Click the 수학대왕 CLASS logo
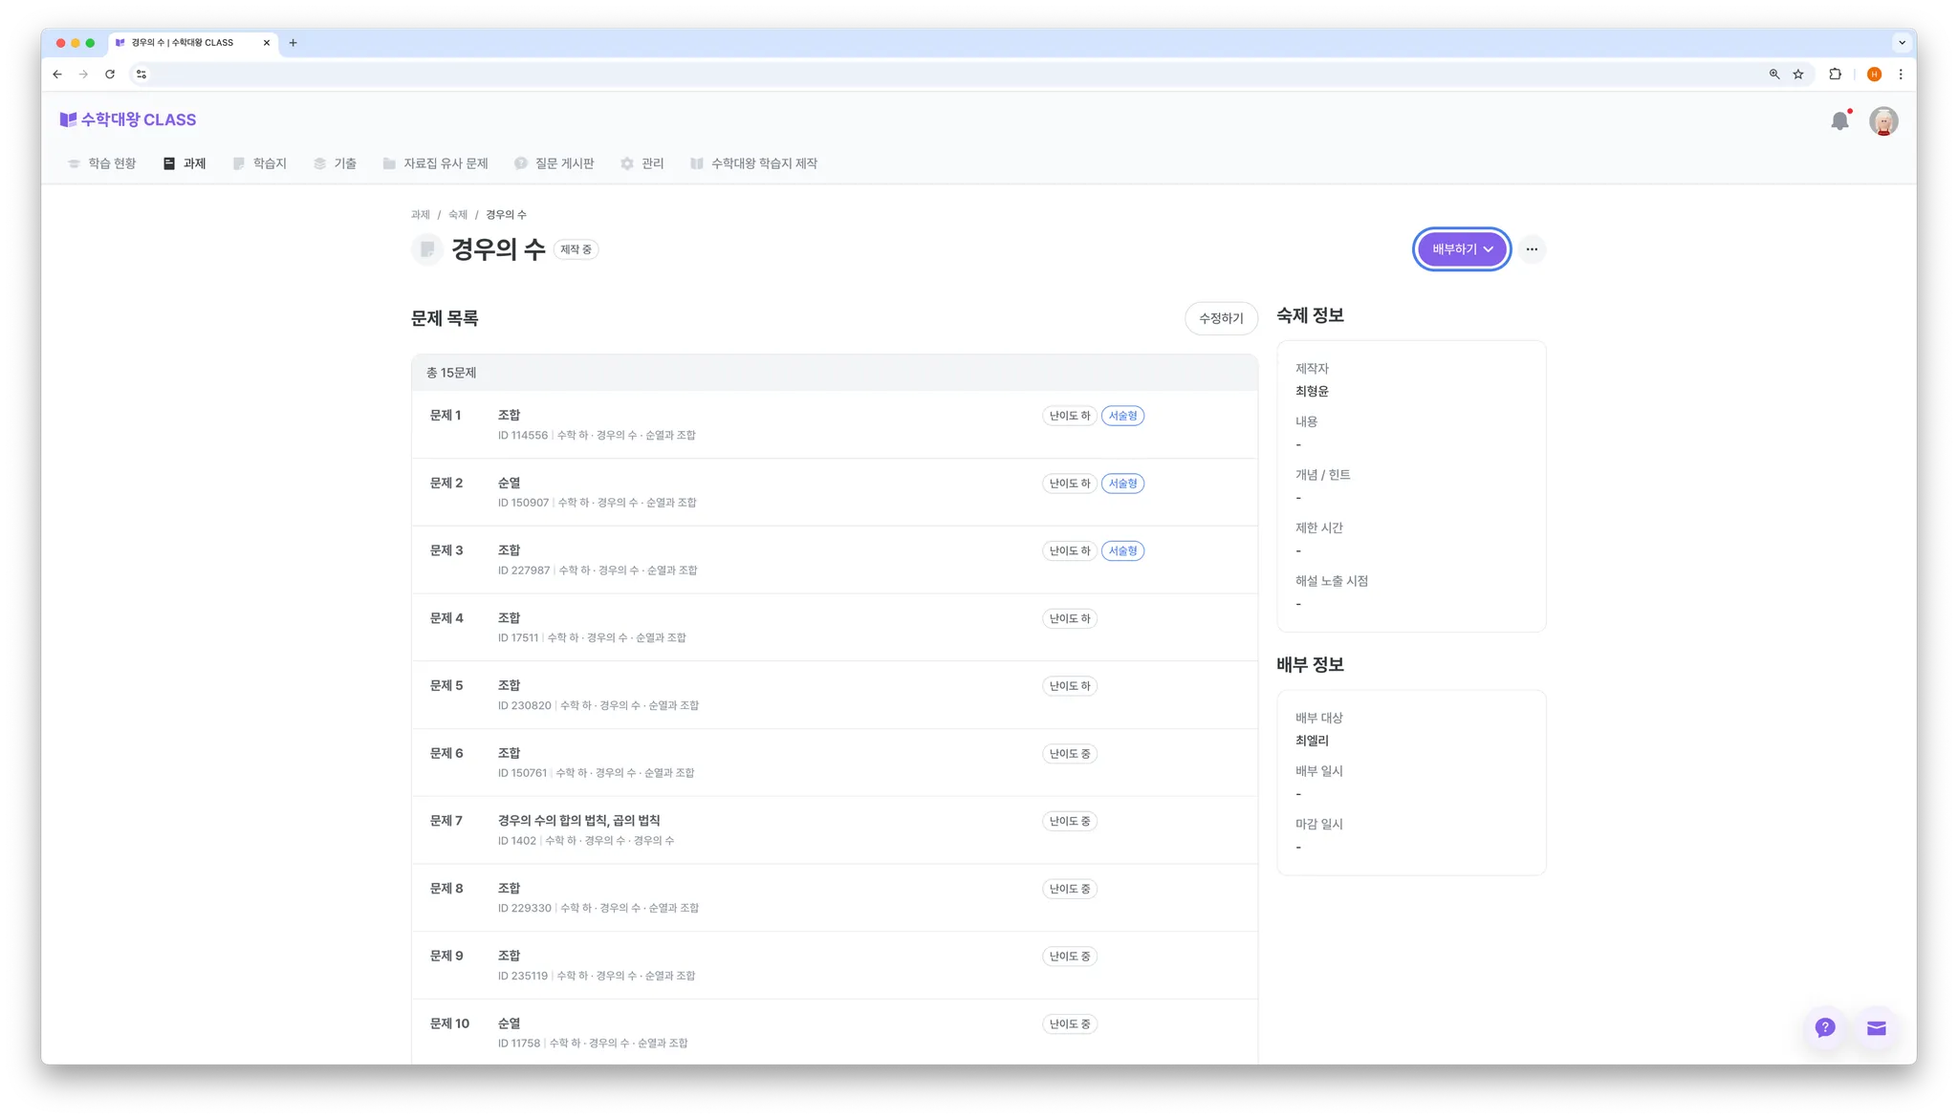Viewport: 1958px width, 1119px height. coord(128,119)
